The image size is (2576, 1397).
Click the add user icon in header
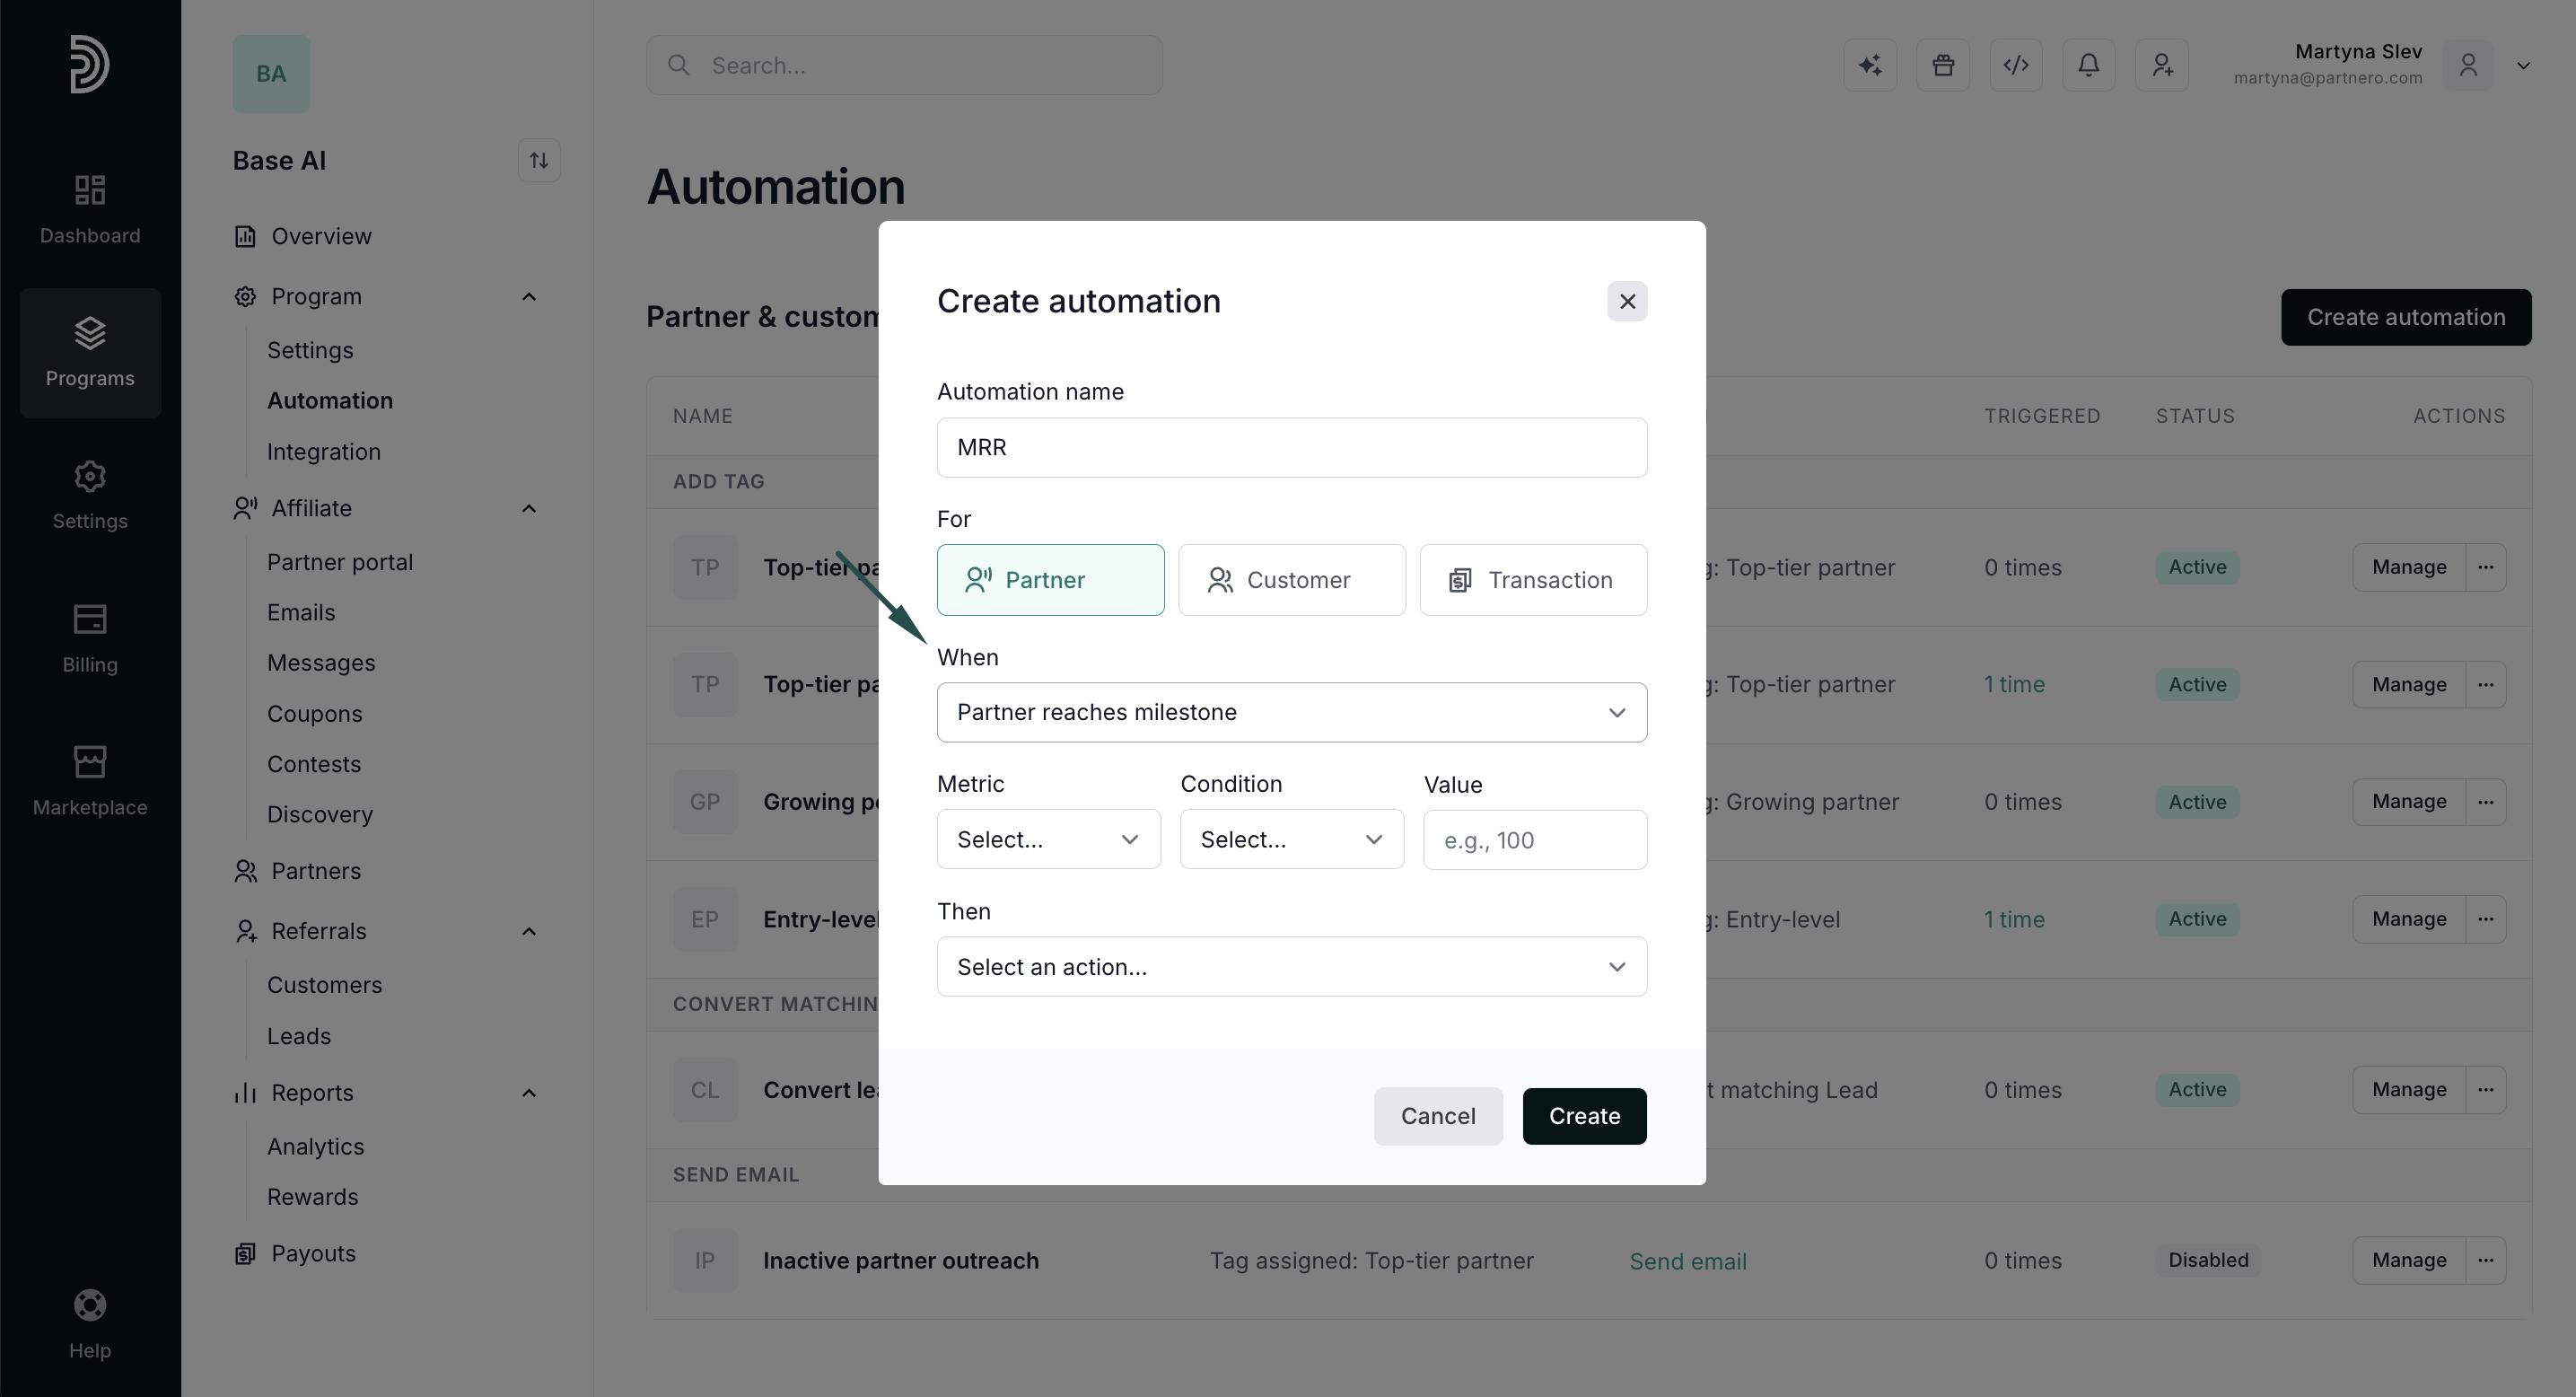coord(2162,65)
